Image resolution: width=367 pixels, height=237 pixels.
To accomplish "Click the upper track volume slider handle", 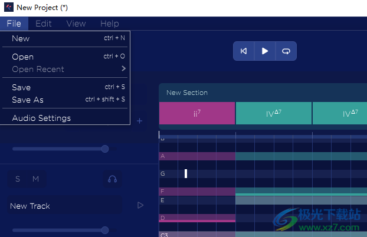I will pyautogui.click(x=105, y=149).
